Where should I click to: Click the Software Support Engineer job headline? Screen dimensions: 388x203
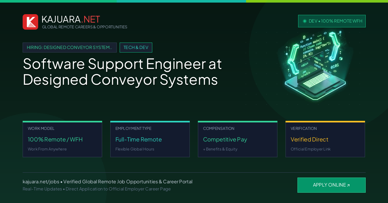tap(122, 72)
